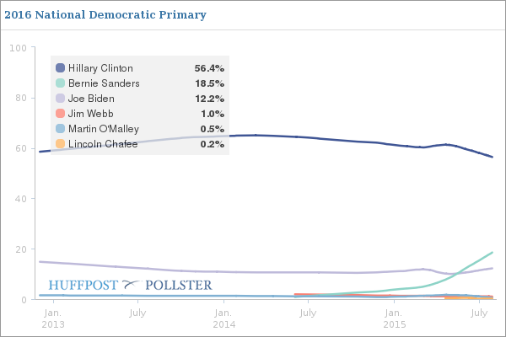This screenshot has height=337, width=506.
Task: Click the end of Clinton's trend line
Action: (x=493, y=157)
